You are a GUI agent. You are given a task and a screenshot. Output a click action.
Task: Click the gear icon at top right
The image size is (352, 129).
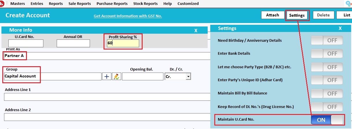point(349,3)
